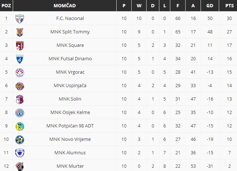Image resolution: width=237 pixels, height=171 pixels.
Task: Open the MNK Murter team link
Action: 70,166
